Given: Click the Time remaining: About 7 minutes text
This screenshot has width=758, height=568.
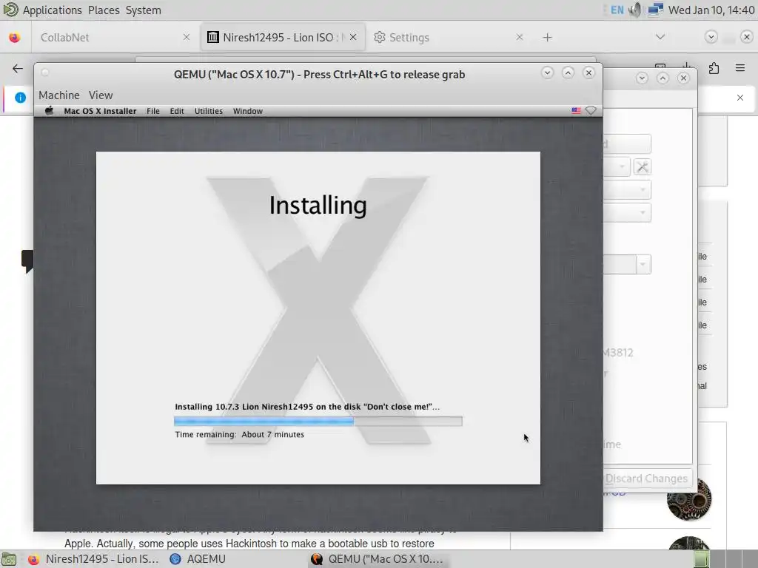Looking at the screenshot, I should (239, 434).
